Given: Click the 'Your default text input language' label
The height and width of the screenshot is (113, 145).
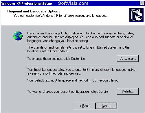Looking at the screenshot, I should (x=59, y=80).
